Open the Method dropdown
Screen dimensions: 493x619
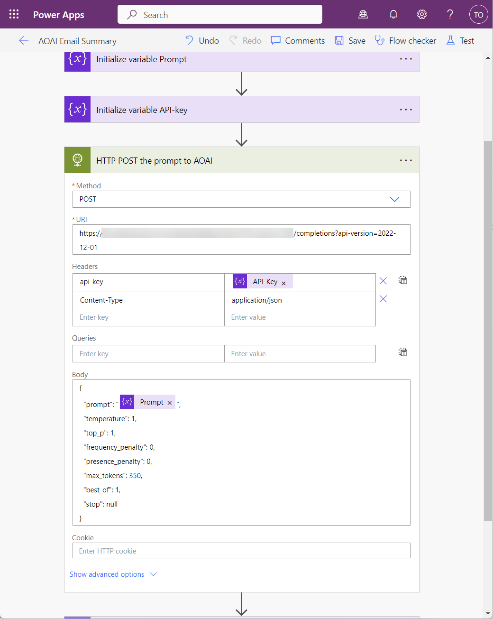tap(394, 199)
